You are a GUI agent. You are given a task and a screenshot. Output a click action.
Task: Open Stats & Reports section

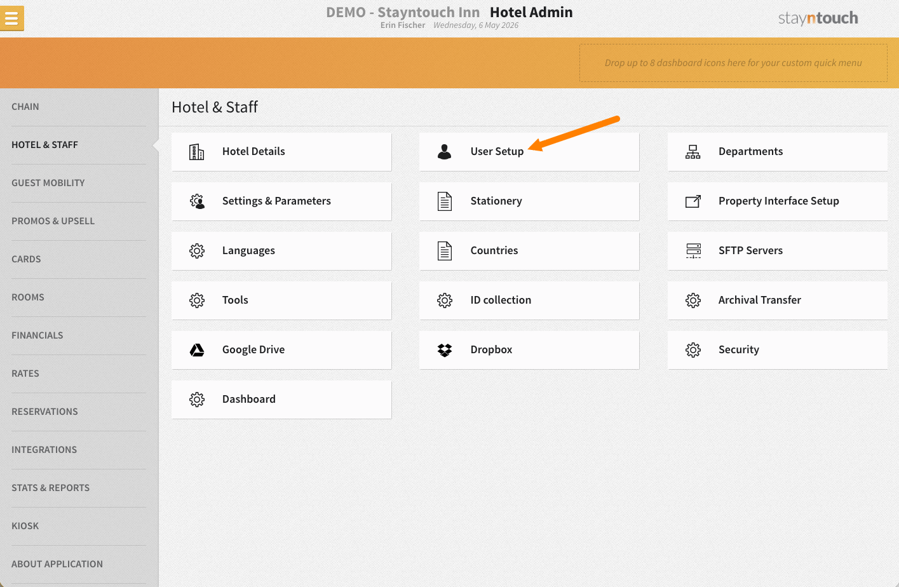(x=51, y=488)
